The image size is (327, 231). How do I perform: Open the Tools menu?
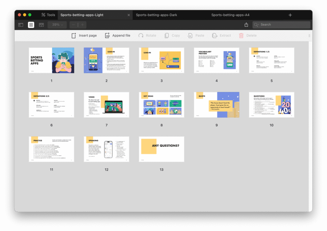tap(48, 15)
